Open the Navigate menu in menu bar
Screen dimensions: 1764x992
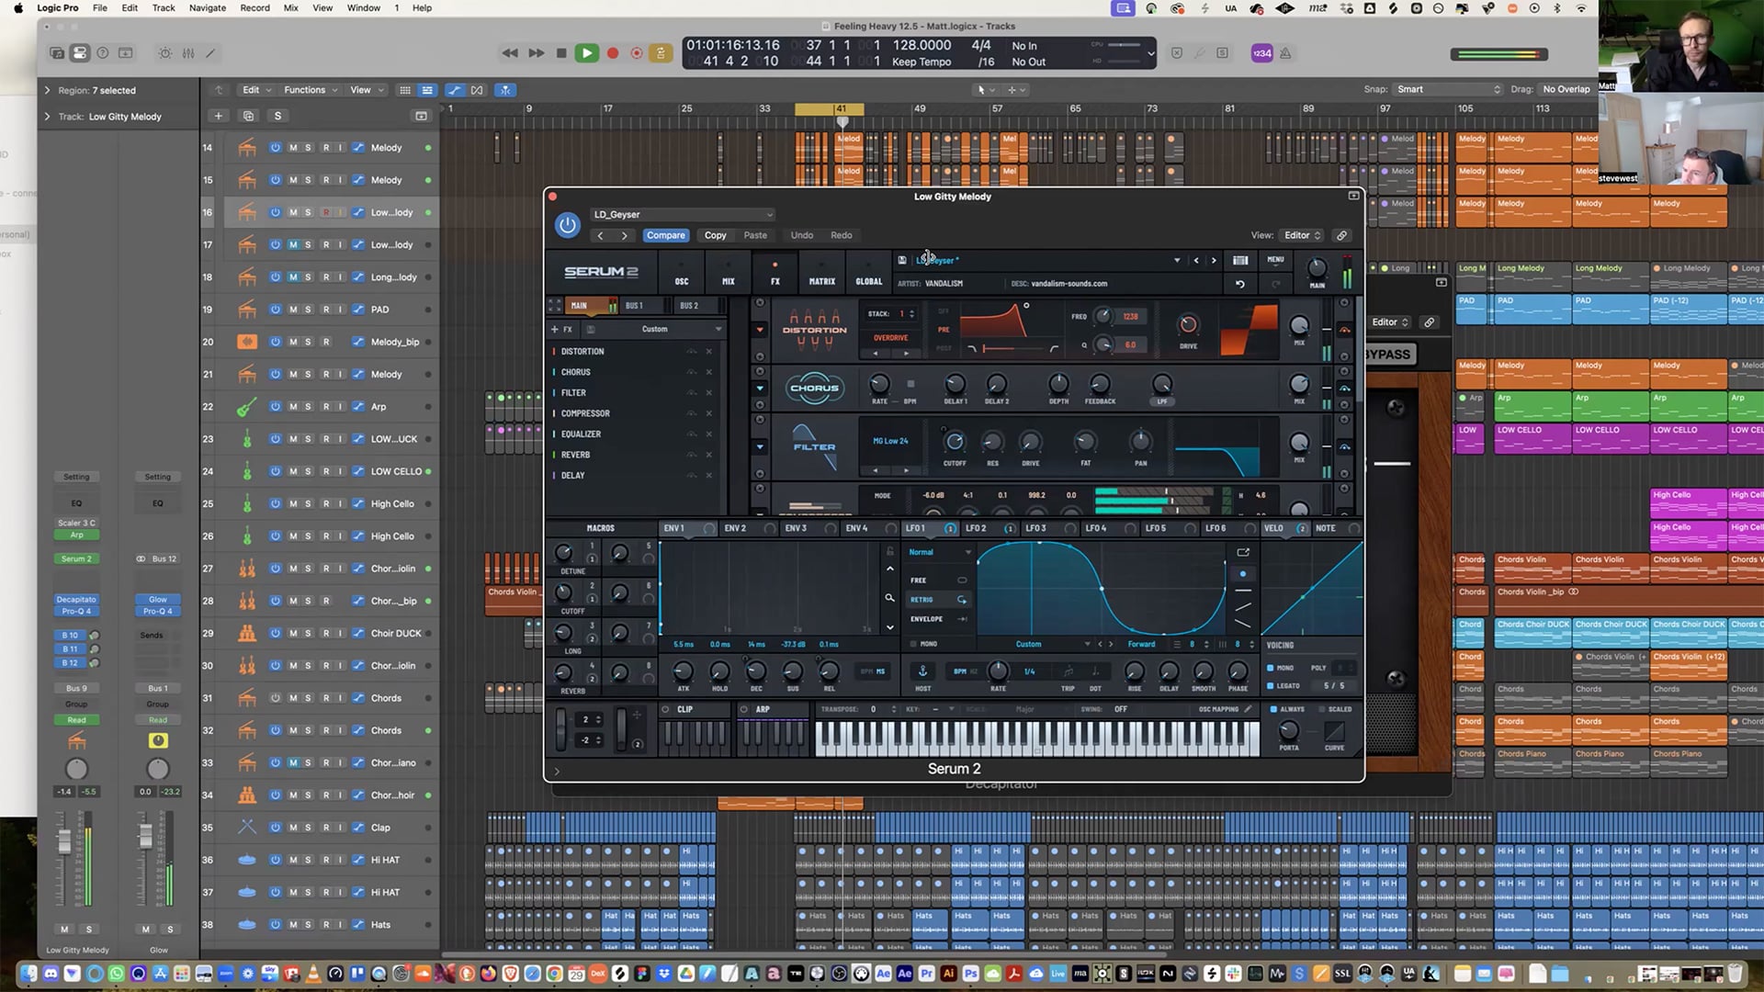coord(208,8)
